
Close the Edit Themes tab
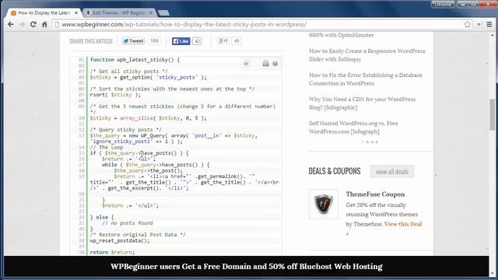coord(151,13)
